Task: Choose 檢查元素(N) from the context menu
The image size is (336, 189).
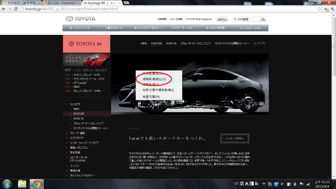Action: pyautogui.click(x=159, y=97)
